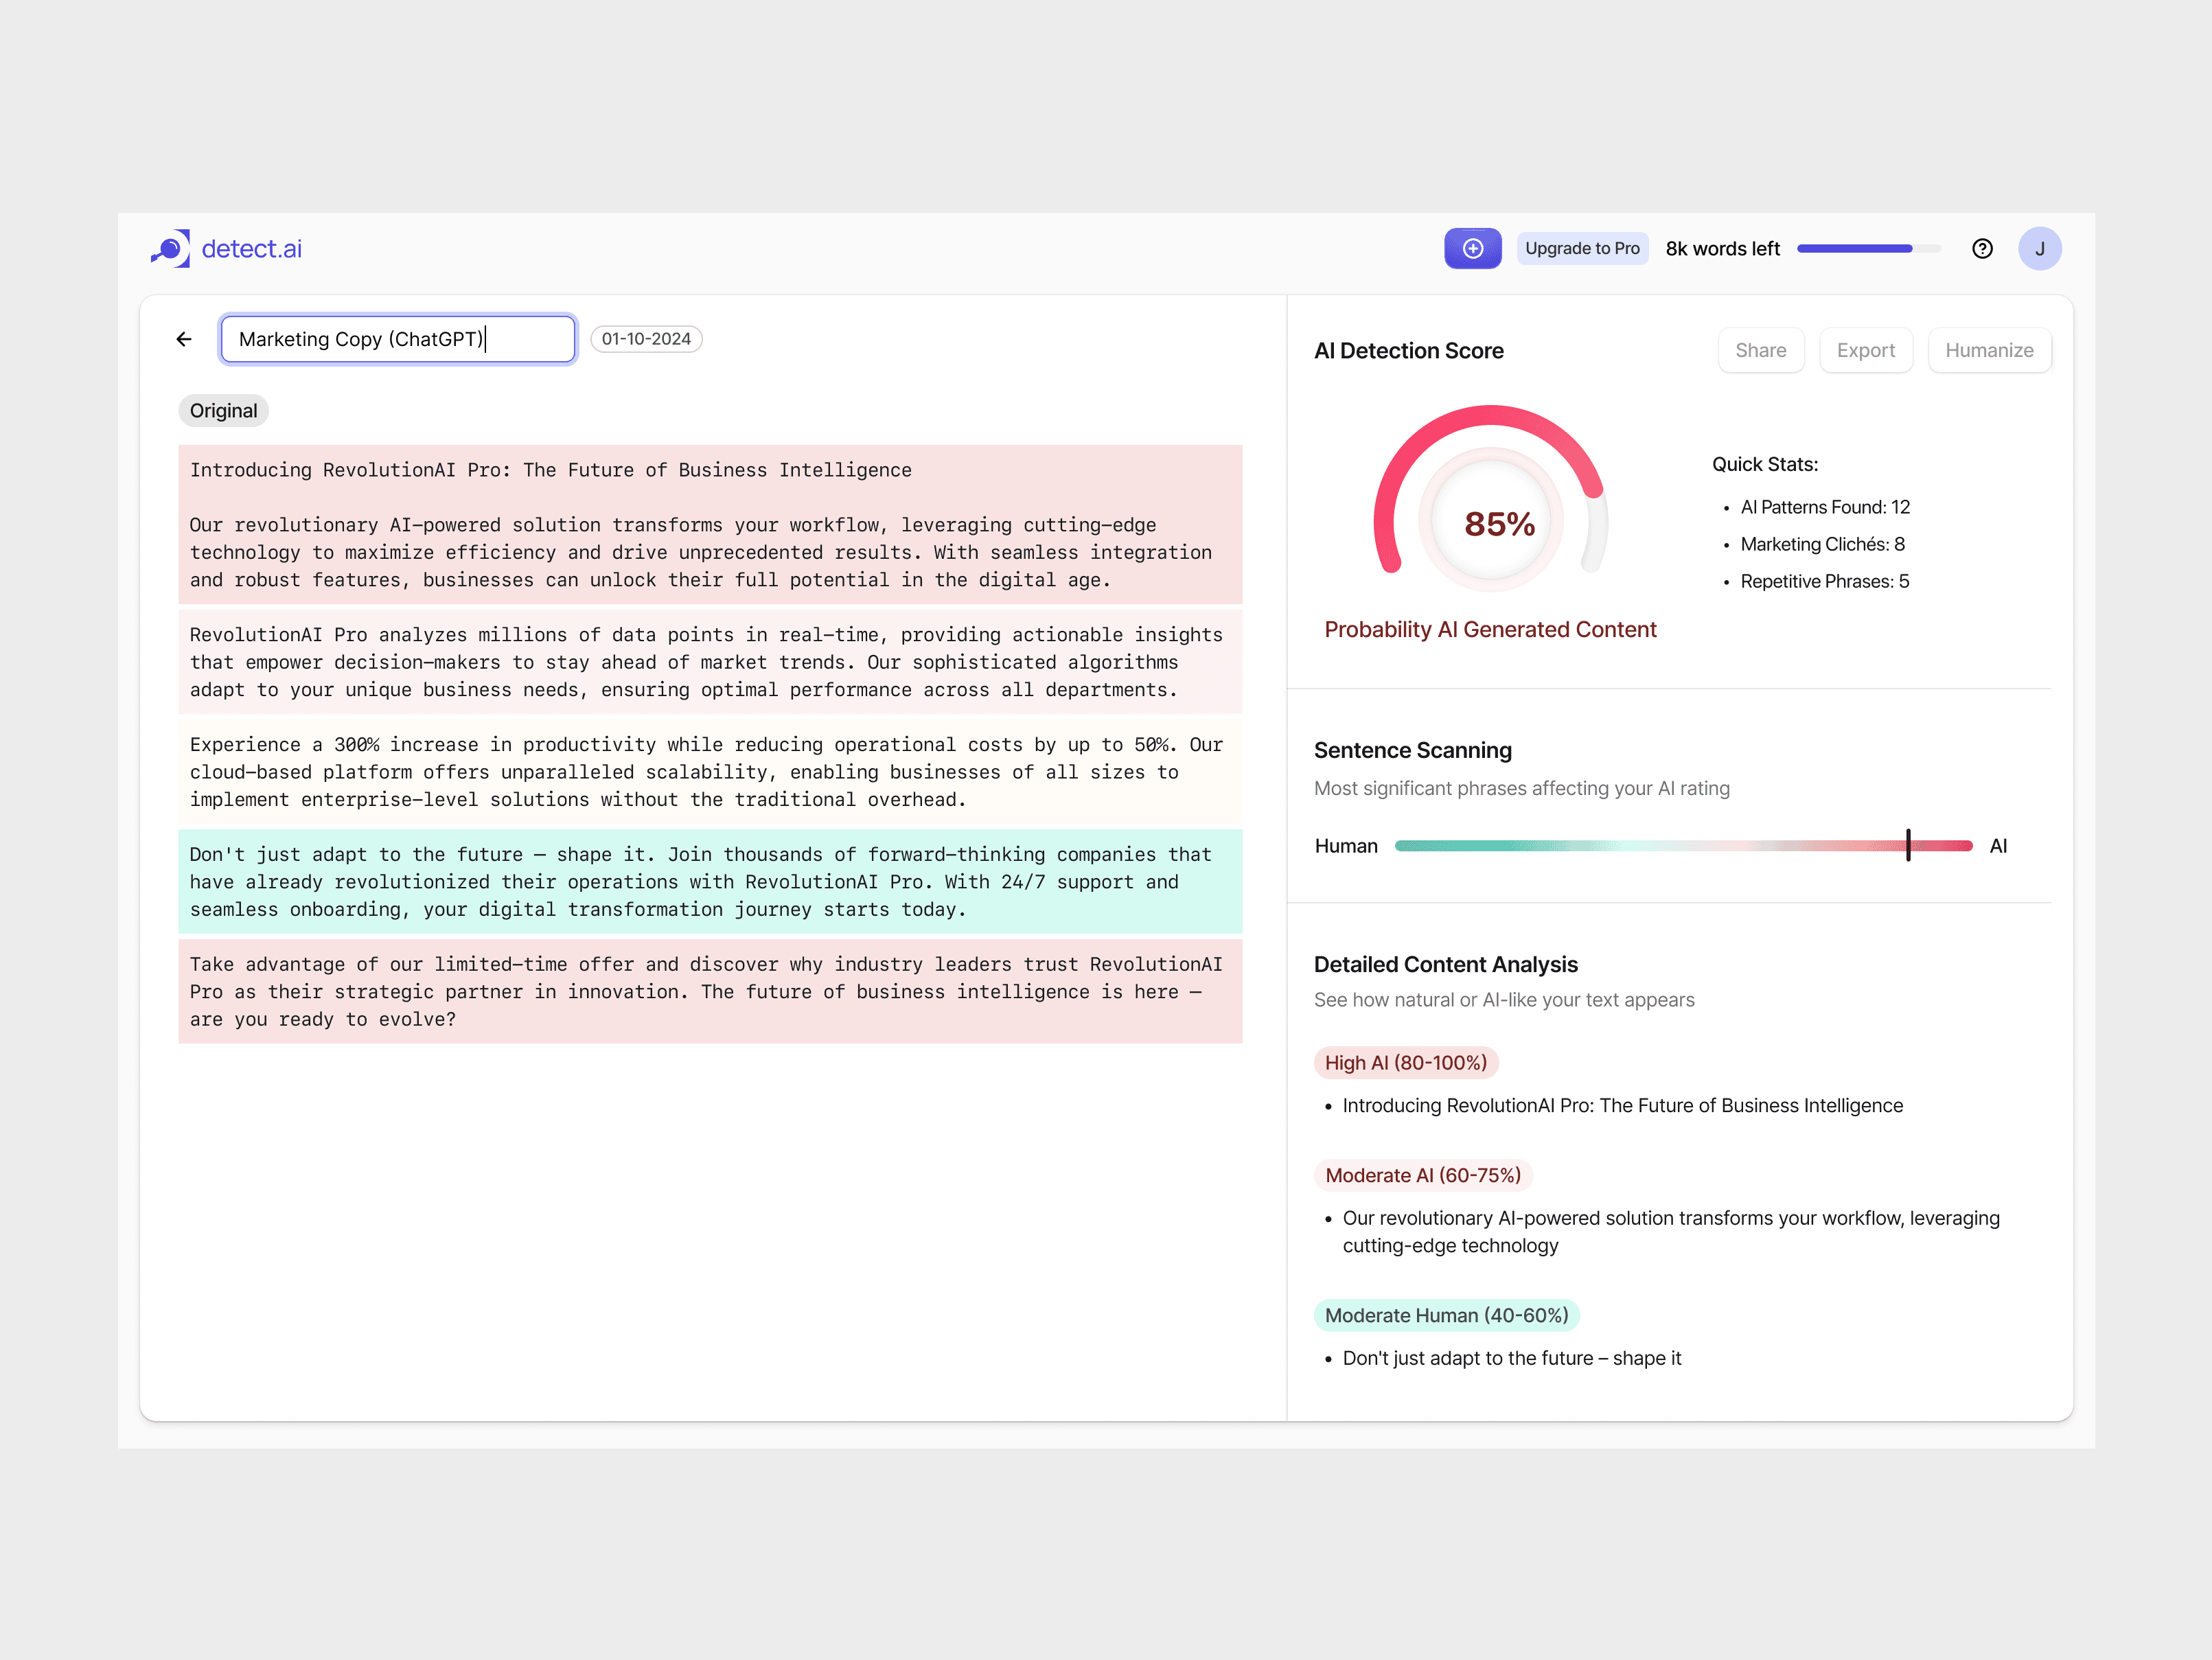Select the Moderate AI (60-75%) tag
Image resolution: width=2212 pixels, height=1660 pixels.
1422,1175
